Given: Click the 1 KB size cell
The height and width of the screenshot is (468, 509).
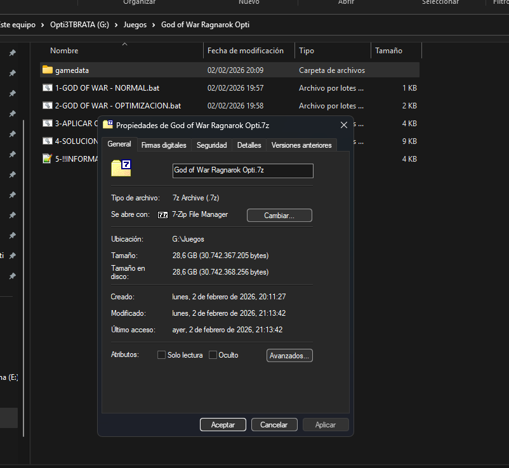Looking at the screenshot, I should pyautogui.click(x=409, y=88).
